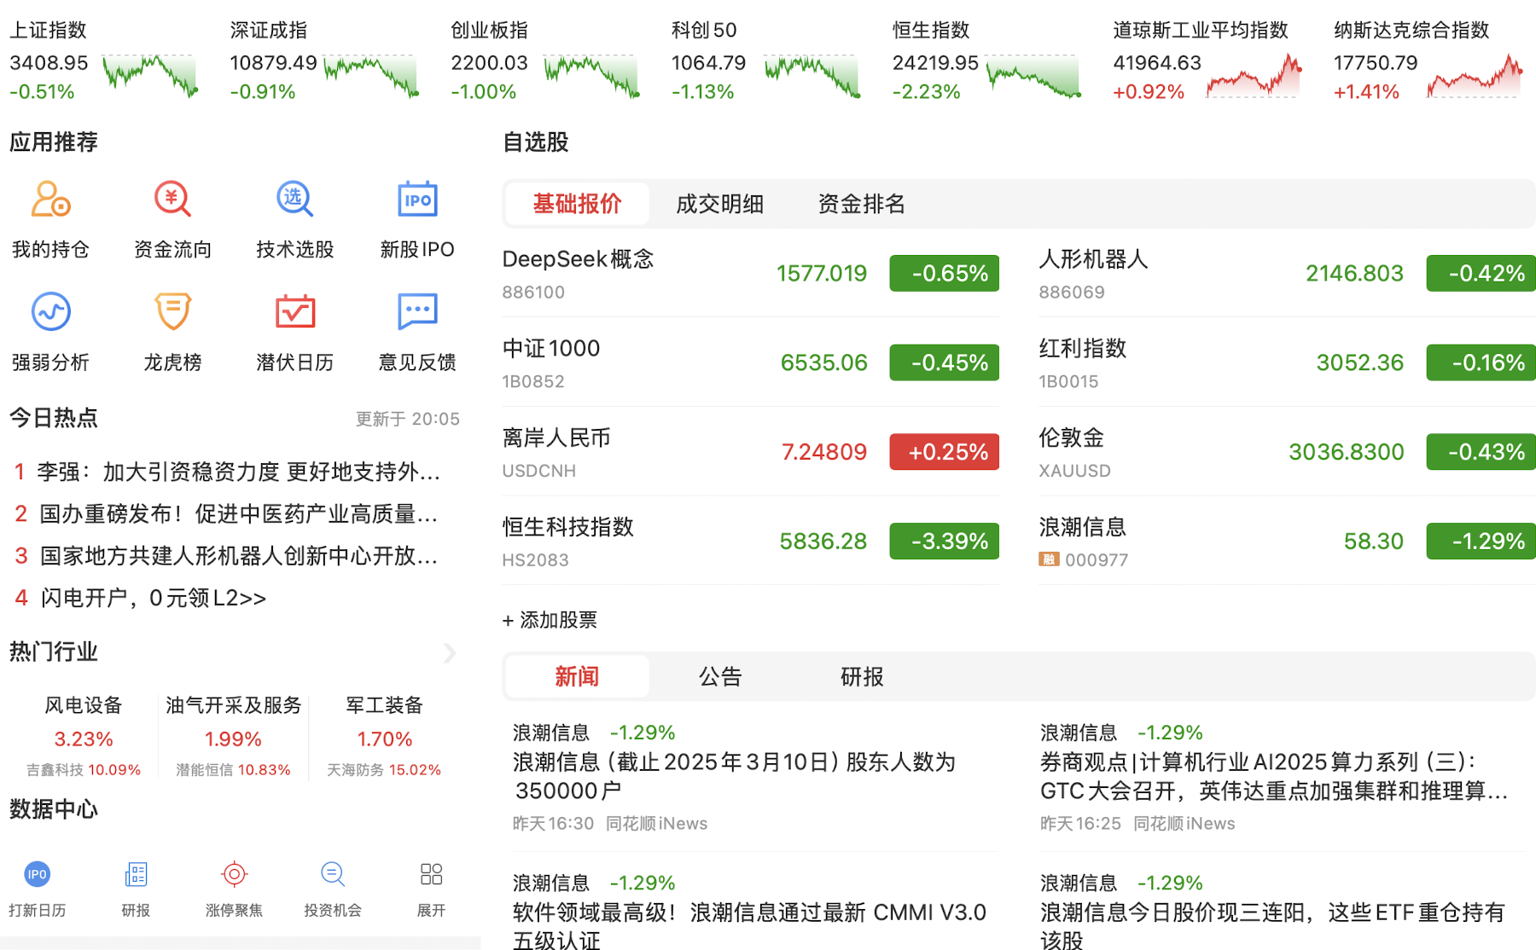Select the DeepSeek概念 watchlist row
The image size is (1536, 950).
750,273
